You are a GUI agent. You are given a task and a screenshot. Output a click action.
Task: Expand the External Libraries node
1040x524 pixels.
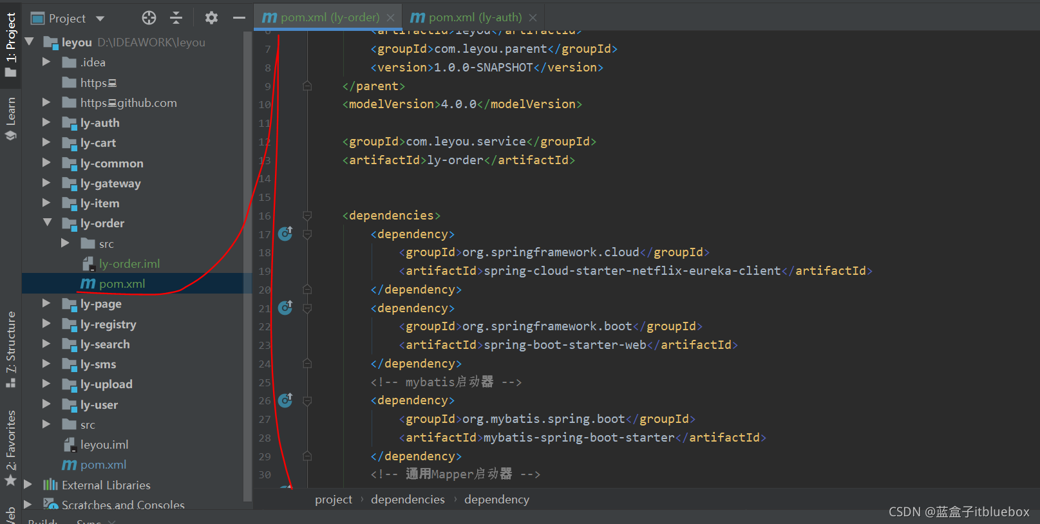[28, 484]
